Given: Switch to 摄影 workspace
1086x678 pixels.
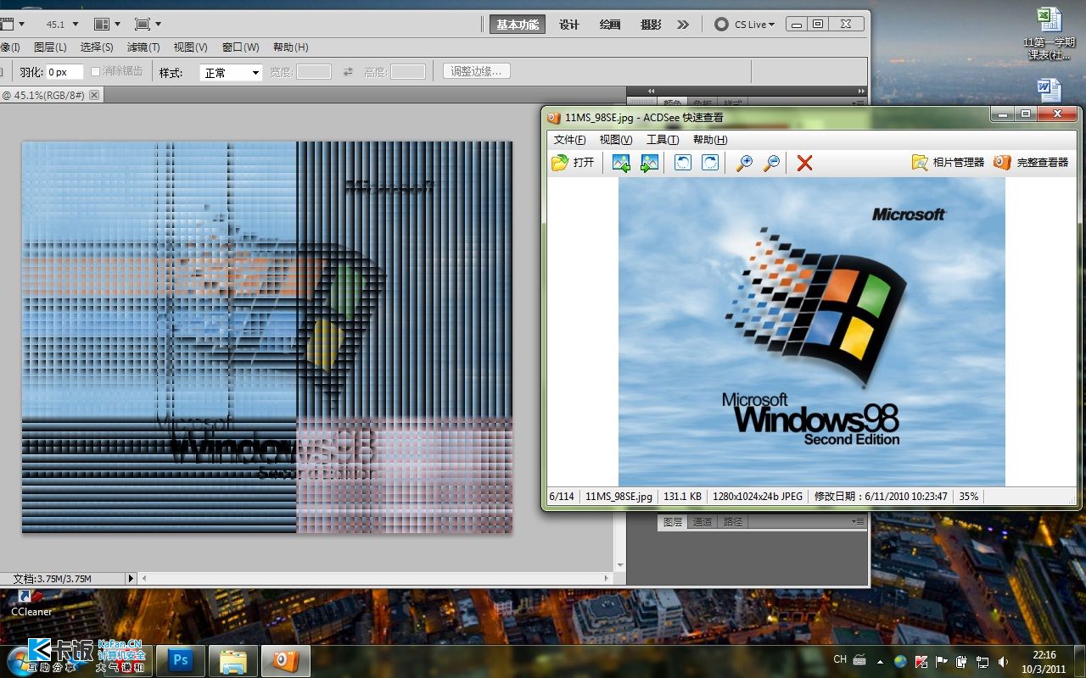Looking at the screenshot, I should 651,25.
